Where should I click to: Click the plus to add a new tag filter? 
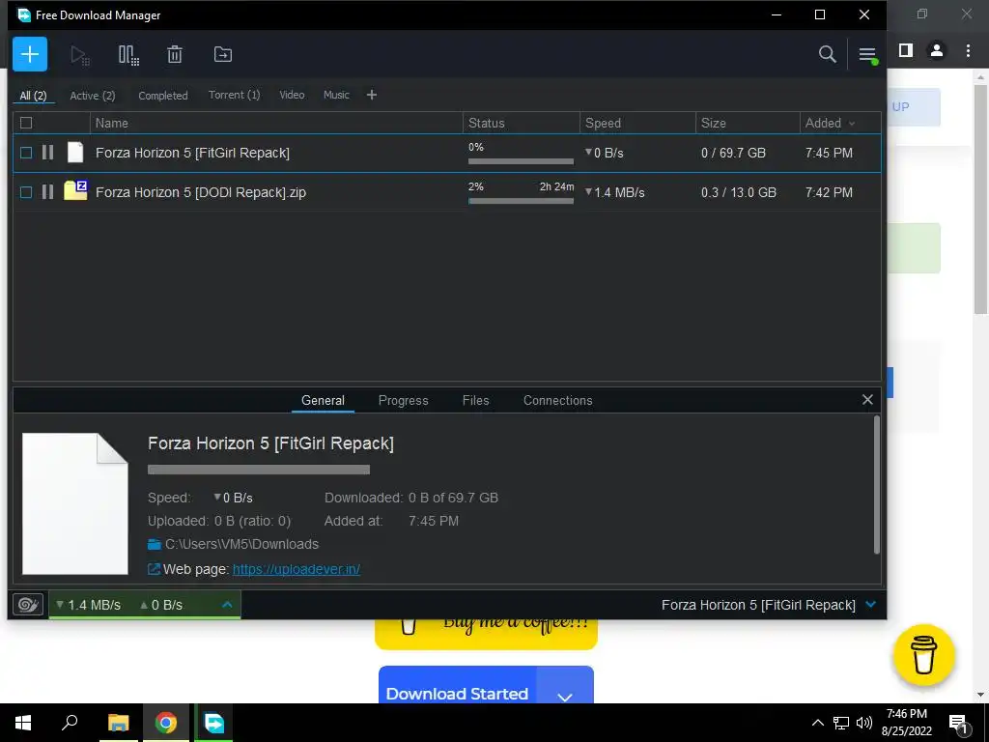click(372, 95)
